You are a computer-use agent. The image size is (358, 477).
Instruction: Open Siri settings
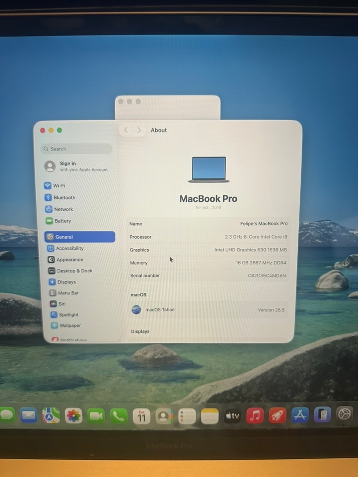[58, 304]
